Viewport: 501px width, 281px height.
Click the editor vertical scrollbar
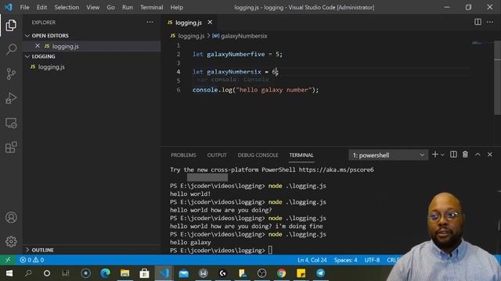pos(498,78)
